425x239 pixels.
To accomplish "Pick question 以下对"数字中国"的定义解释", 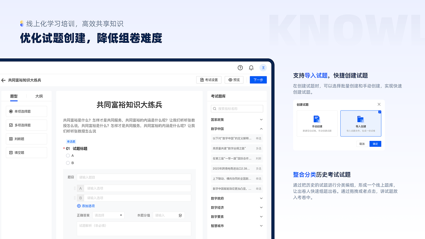I will pyautogui.click(x=237, y=138).
